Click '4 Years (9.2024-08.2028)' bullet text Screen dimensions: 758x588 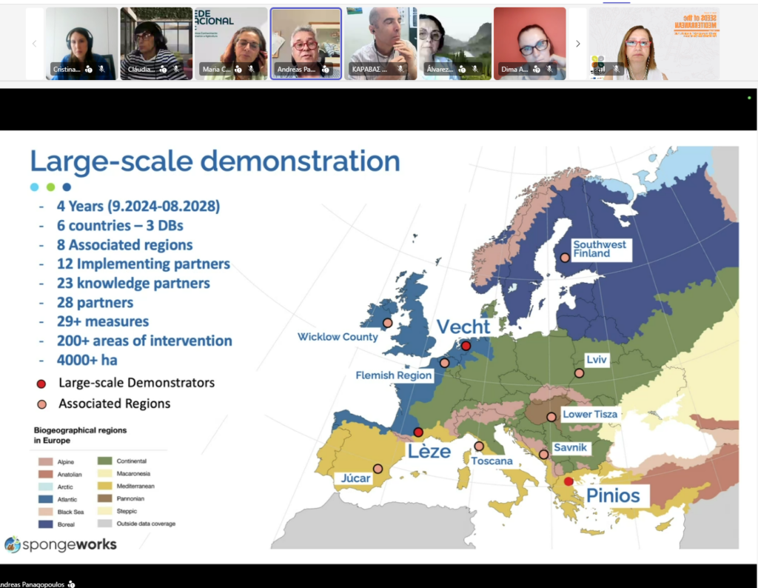[x=138, y=206]
